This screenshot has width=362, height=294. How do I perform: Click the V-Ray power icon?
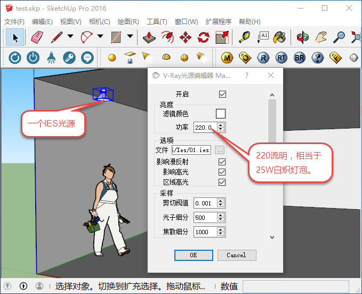point(33,58)
